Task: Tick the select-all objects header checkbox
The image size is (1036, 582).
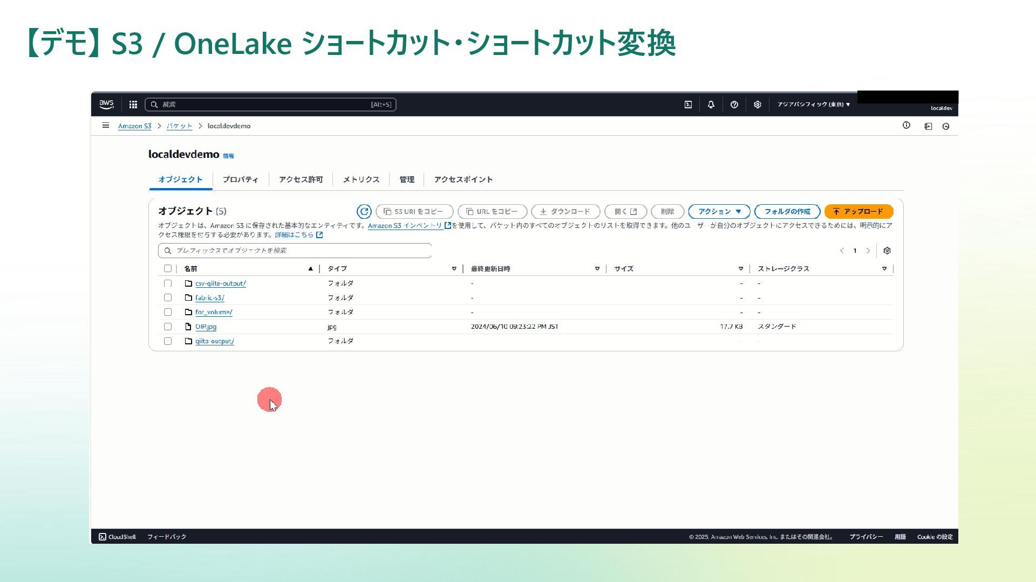Action: coord(168,268)
